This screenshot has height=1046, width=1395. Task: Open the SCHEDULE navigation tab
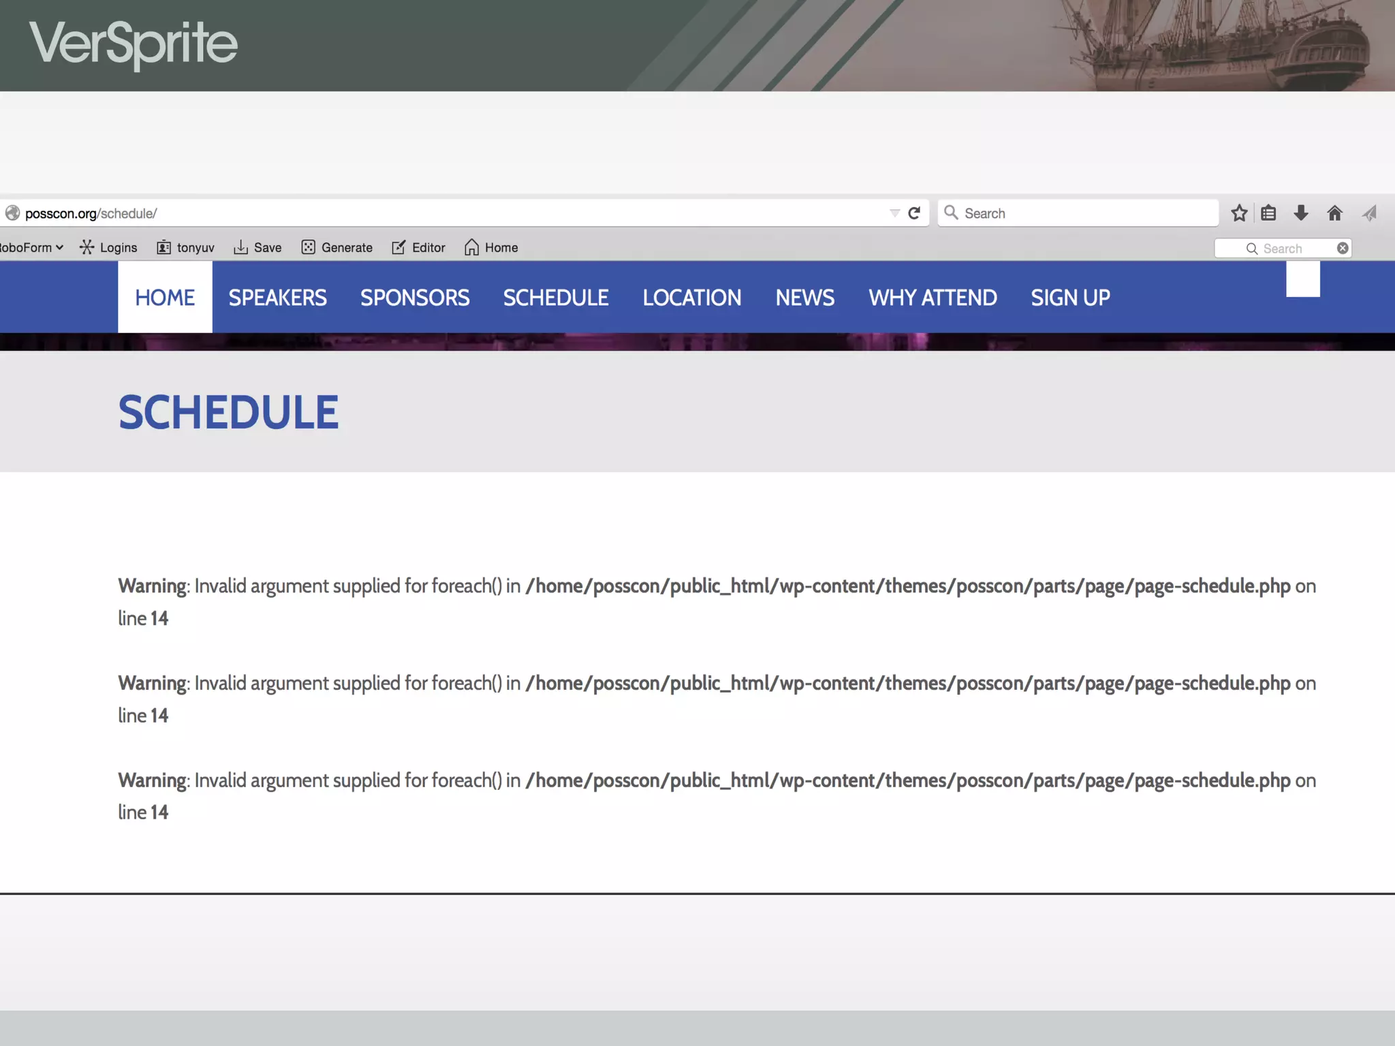(556, 298)
